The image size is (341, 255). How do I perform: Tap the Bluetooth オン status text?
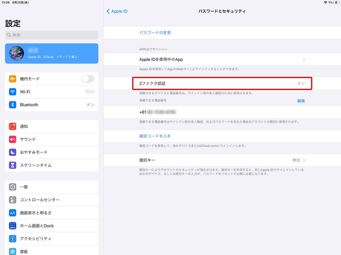pyautogui.click(x=90, y=105)
